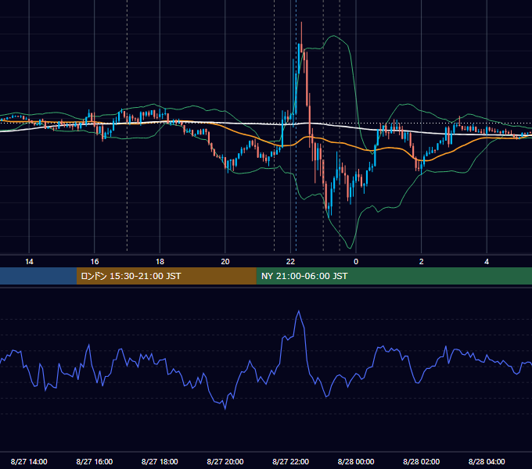Screen dimensions: 532x469
Task: Click the 8/27 14:00 date label
Action: point(29,461)
